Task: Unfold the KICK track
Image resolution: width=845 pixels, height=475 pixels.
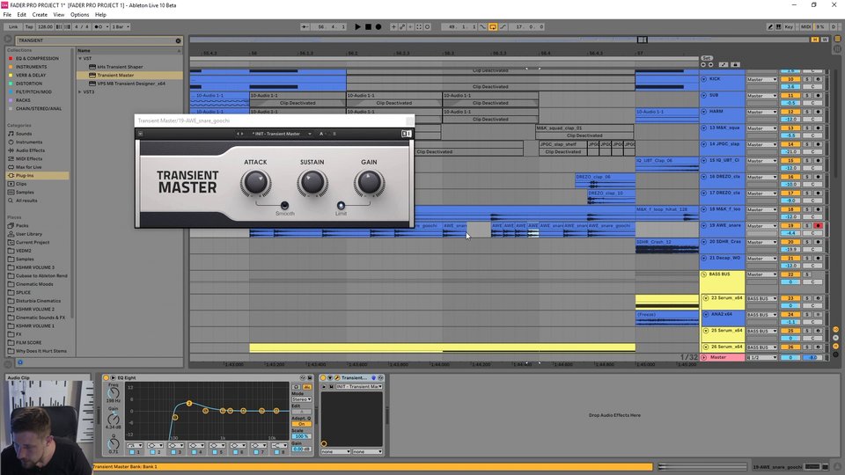Action: click(x=704, y=79)
